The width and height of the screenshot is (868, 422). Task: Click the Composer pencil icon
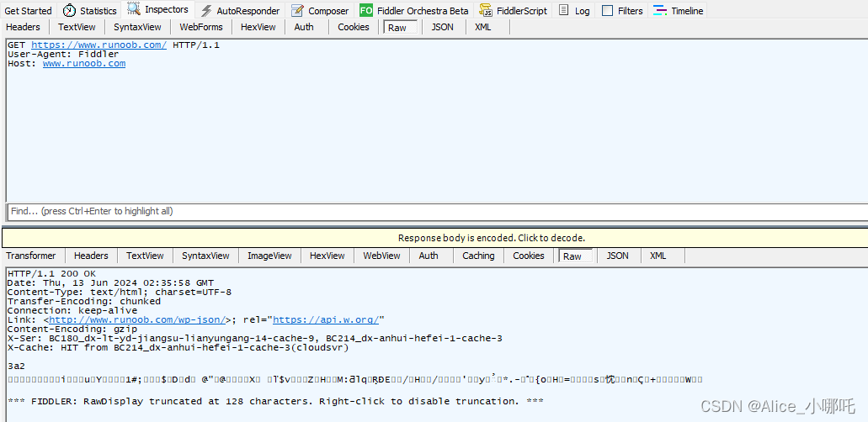297,11
